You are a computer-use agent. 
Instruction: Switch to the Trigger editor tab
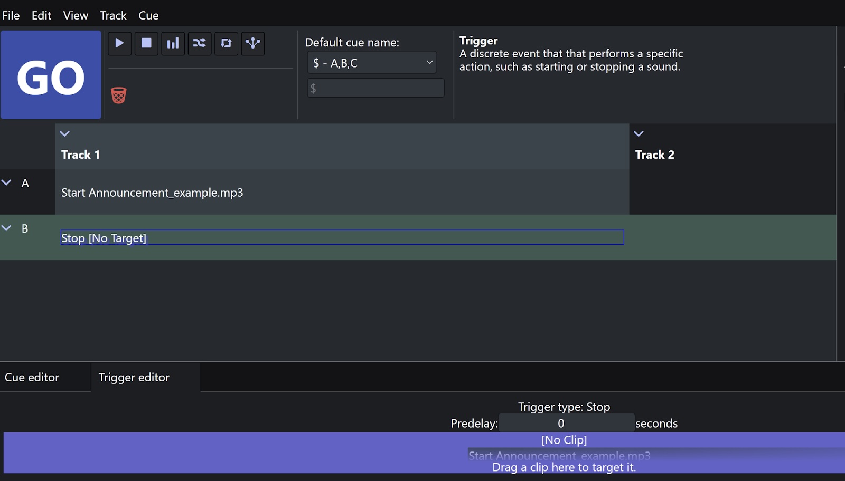click(x=146, y=377)
